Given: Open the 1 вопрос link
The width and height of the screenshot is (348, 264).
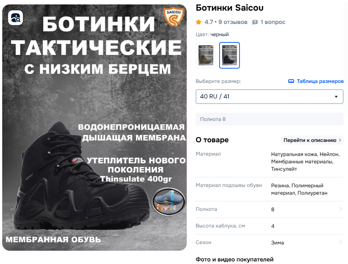Looking at the screenshot, I should (x=273, y=22).
